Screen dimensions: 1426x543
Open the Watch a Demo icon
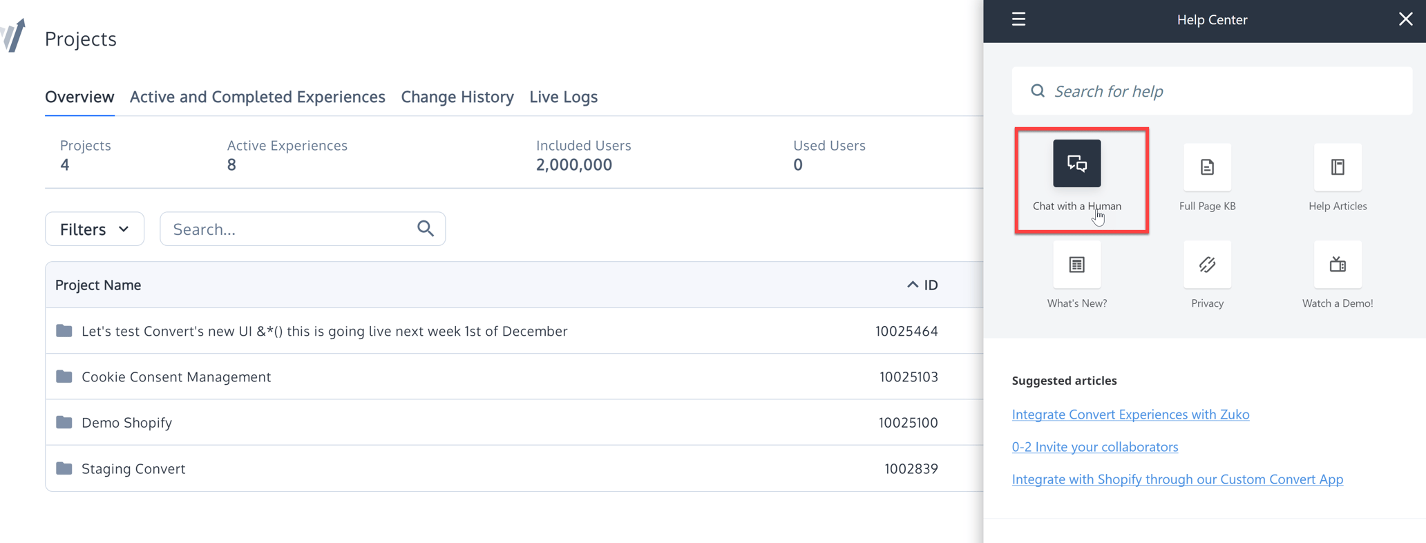pyautogui.click(x=1338, y=265)
